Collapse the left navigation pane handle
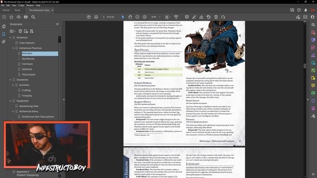317x178 pixels. click(x=64, y=99)
